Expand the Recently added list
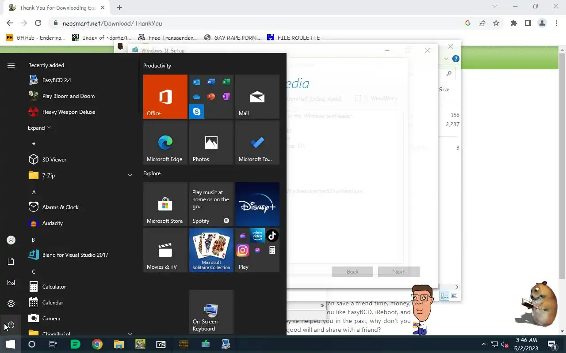This screenshot has width=566, height=353. (39, 128)
